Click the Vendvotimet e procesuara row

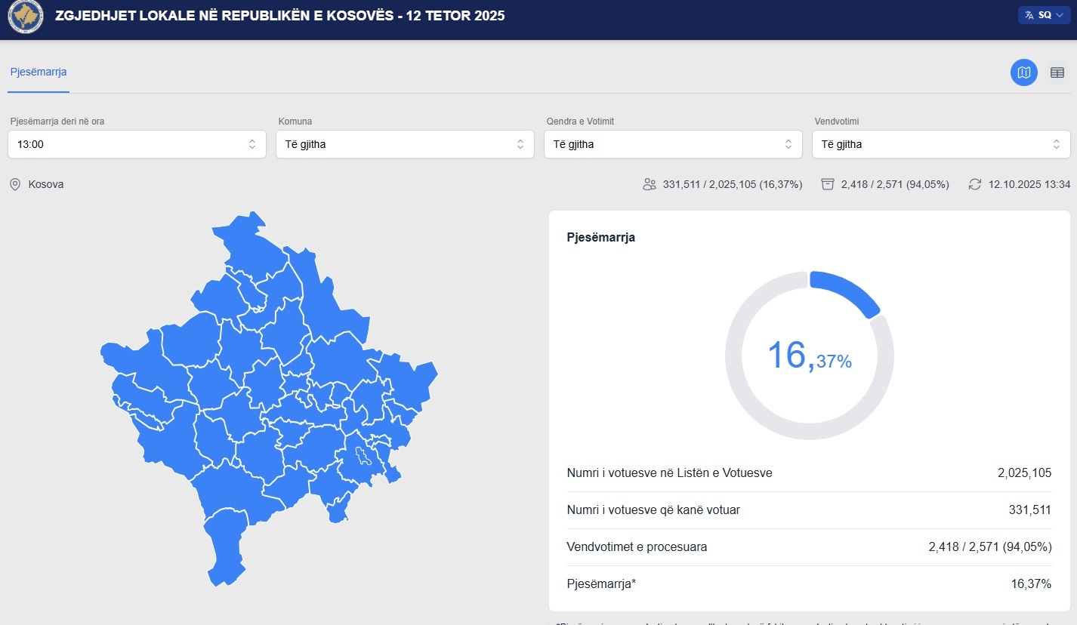click(x=809, y=547)
